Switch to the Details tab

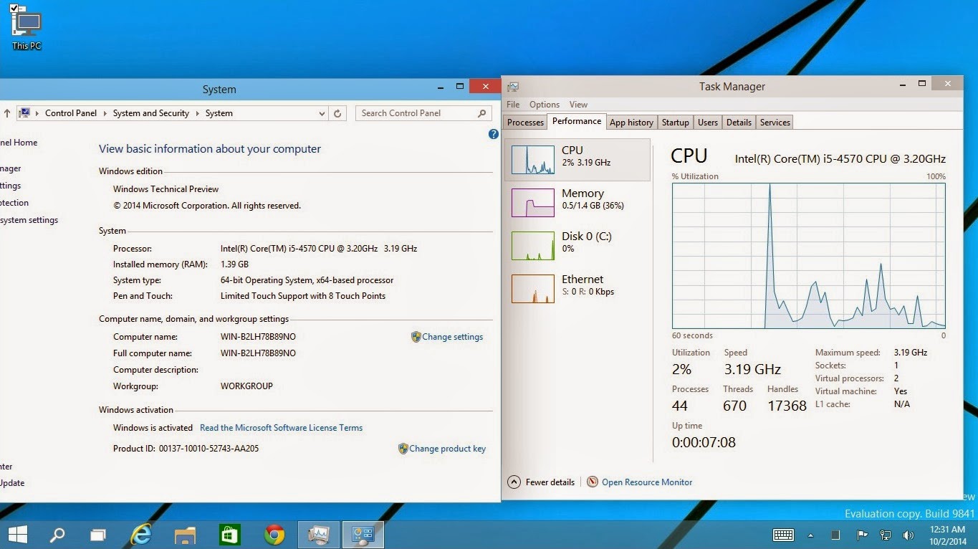click(739, 123)
